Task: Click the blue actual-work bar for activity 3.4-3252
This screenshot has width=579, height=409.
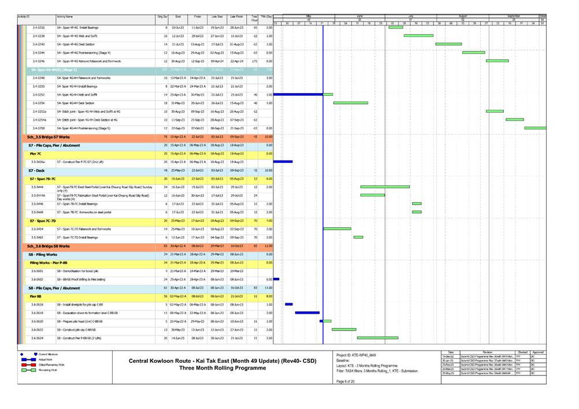Action: coord(298,94)
